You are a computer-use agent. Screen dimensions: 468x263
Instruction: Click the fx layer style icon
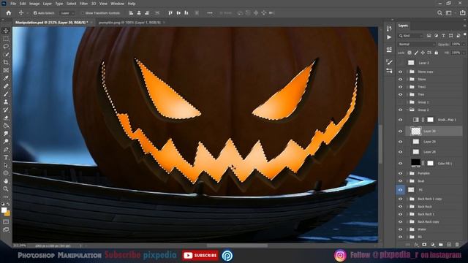pyautogui.click(x=416, y=245)
